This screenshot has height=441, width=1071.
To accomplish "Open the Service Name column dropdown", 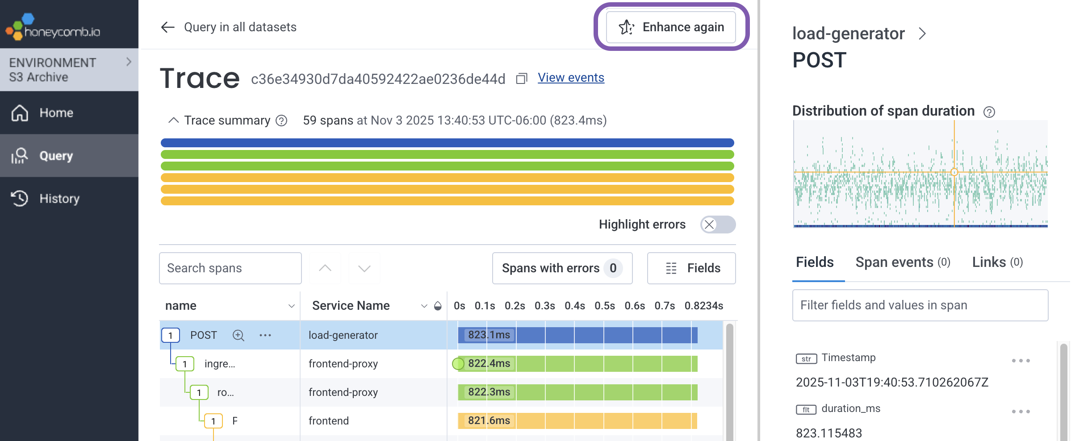I will (x=424, y=306).
